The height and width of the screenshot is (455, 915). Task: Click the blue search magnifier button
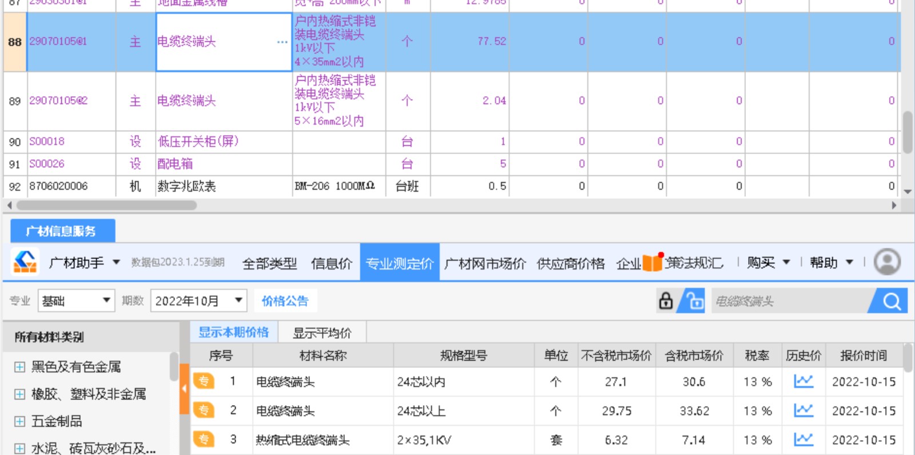[x=891, y=301]
